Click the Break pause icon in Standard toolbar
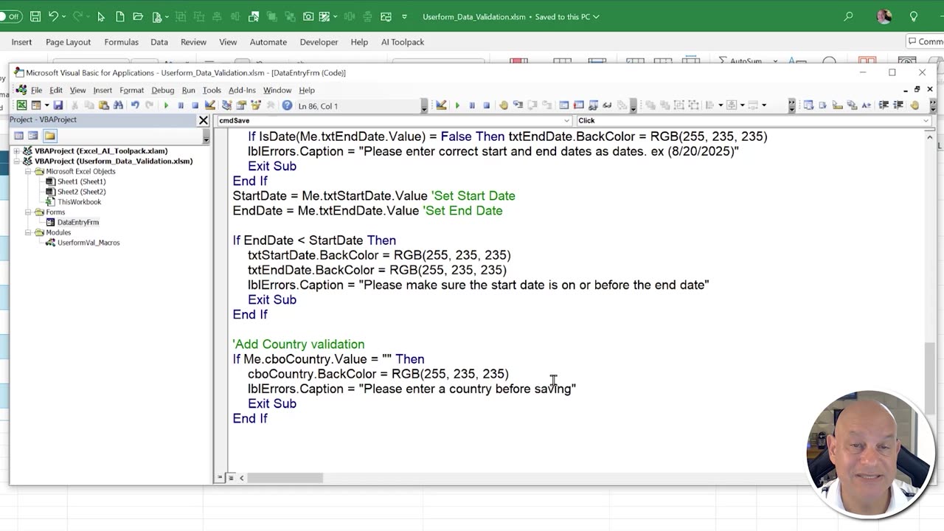Viewport: 944px width, 531px height. 181,105
